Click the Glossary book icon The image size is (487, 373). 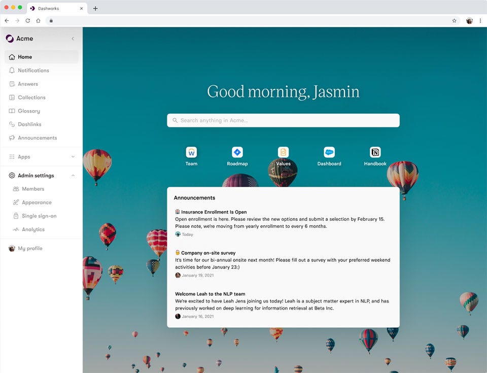tap(12, 111)
